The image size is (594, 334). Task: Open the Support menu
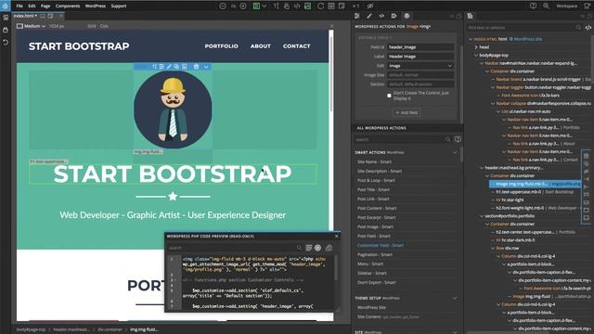(x=119, y=6)
